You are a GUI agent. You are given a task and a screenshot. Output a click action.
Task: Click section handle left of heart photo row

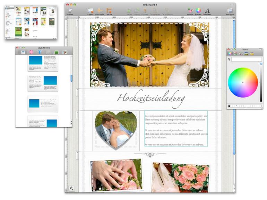(77, 115)
